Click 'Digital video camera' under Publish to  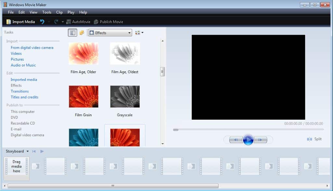click(x=27, y=135)
